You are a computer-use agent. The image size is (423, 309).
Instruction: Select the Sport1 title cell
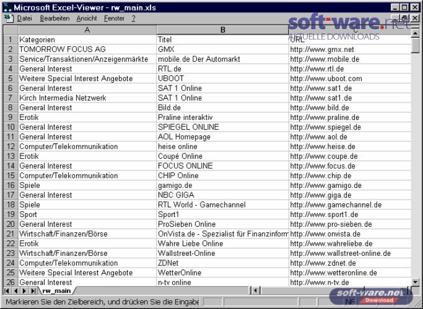click(222, 214)
